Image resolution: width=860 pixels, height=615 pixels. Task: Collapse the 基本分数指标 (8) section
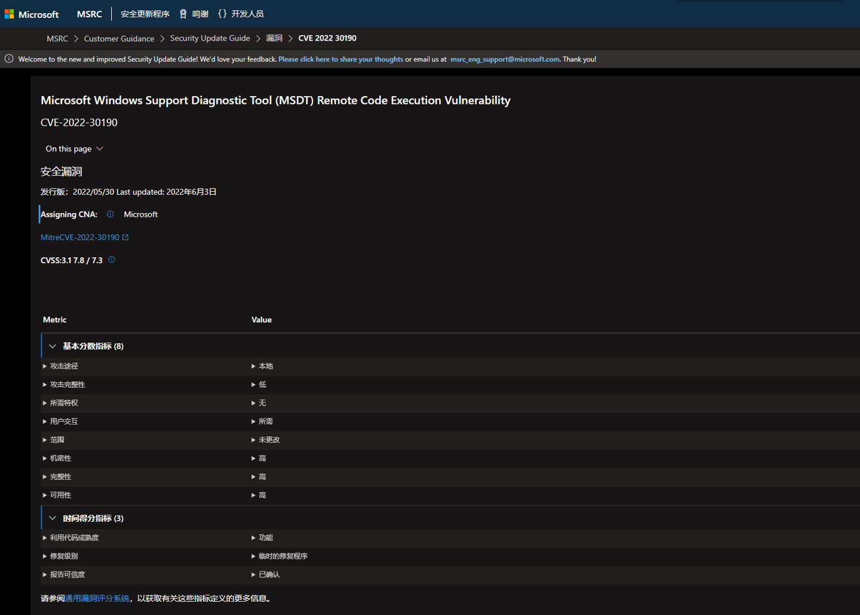pos(53,346)
